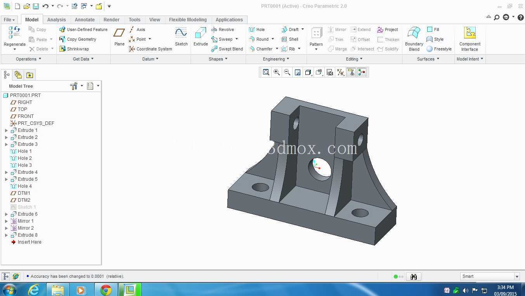
Task: Toggle the model tree pane from status bar
Action: (6, 277)
